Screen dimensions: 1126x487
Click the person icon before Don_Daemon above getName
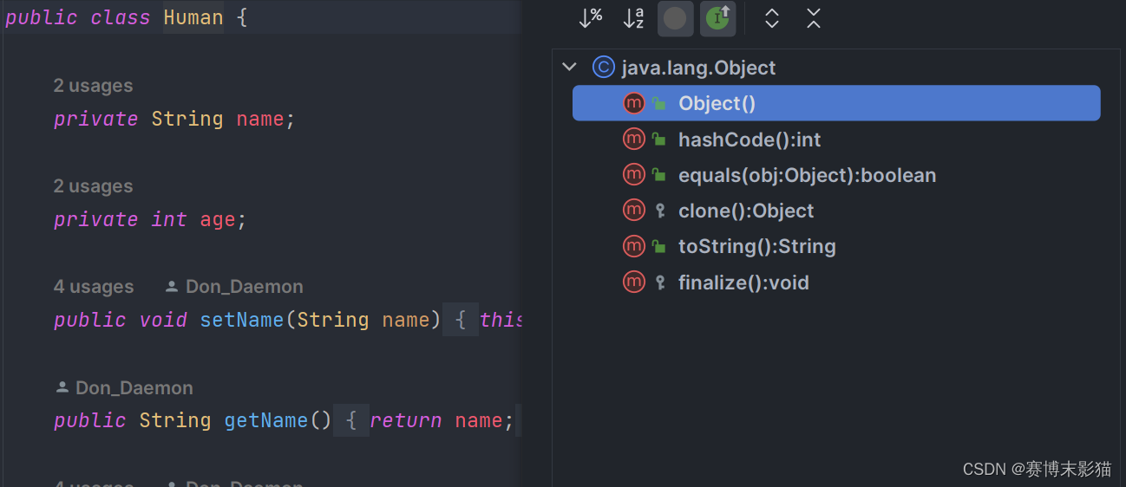[x=62, y=387]
